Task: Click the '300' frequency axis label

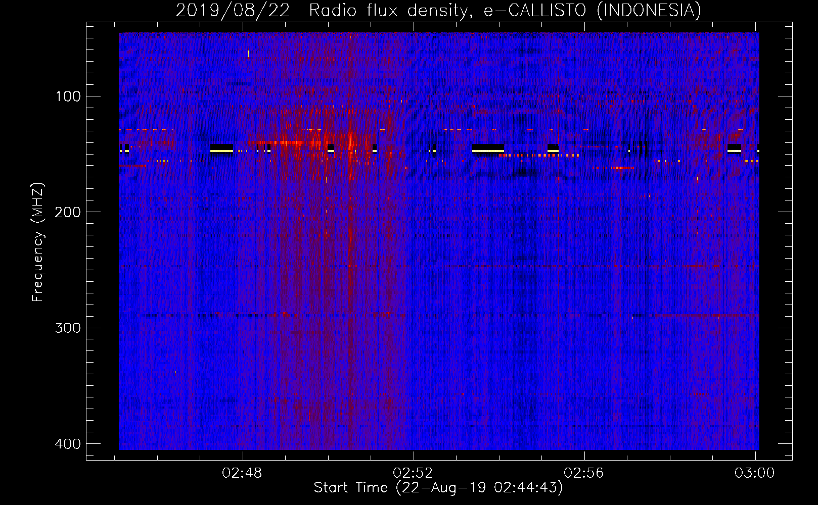Action: point(68,328)
